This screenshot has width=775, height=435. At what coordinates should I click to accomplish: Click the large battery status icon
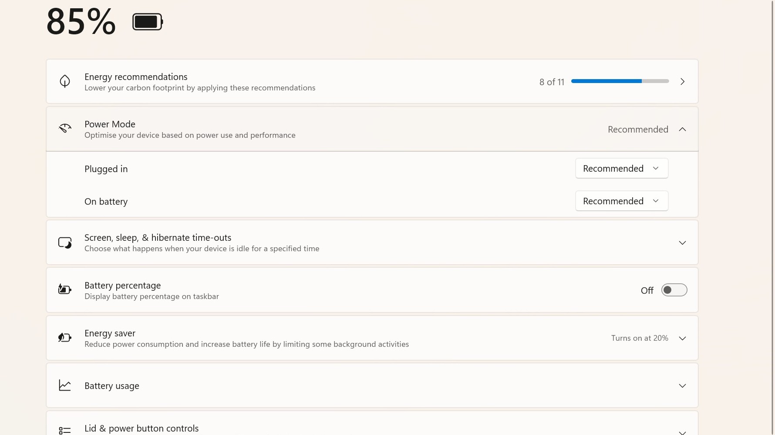147,21
